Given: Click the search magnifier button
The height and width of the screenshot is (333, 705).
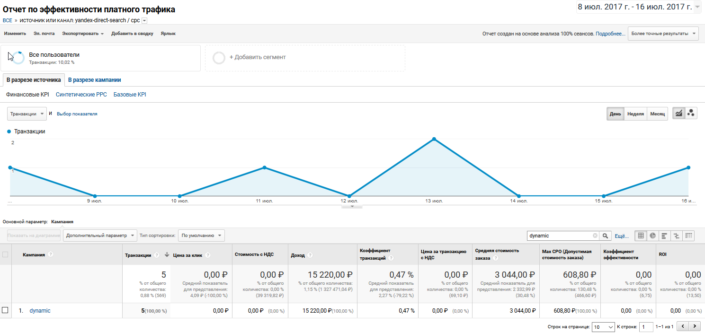Looking at the screenshot, I should point(606,236).
